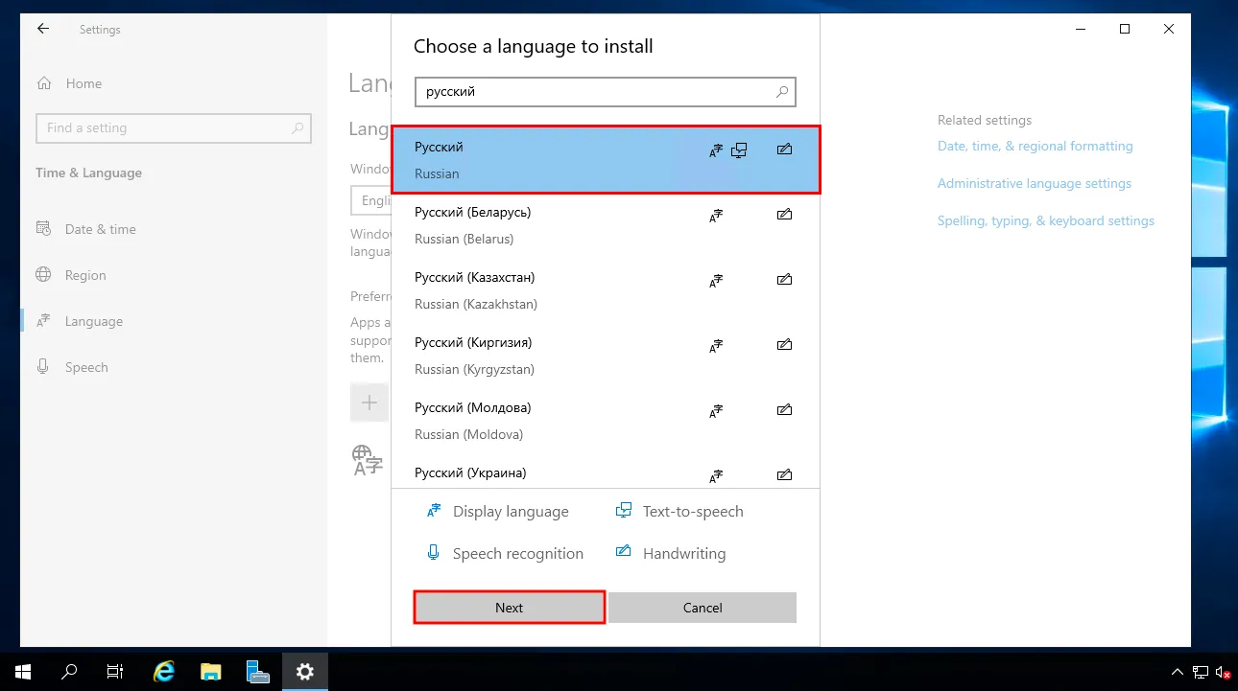Select Date & time in sidebar
Image resolution: width=1238 pixels, height=691 pixels.
(x=100, y=230)
